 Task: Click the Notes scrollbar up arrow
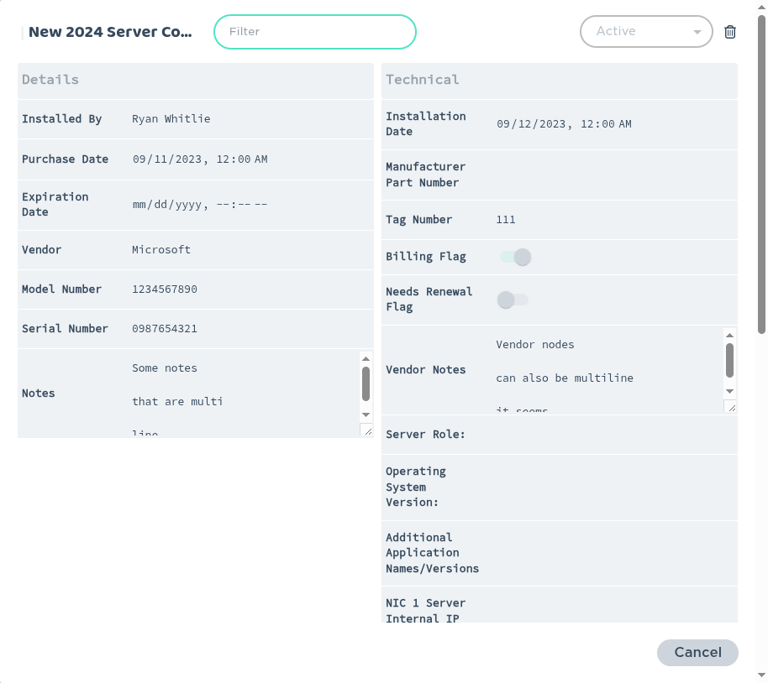click(x=366, y=359)
